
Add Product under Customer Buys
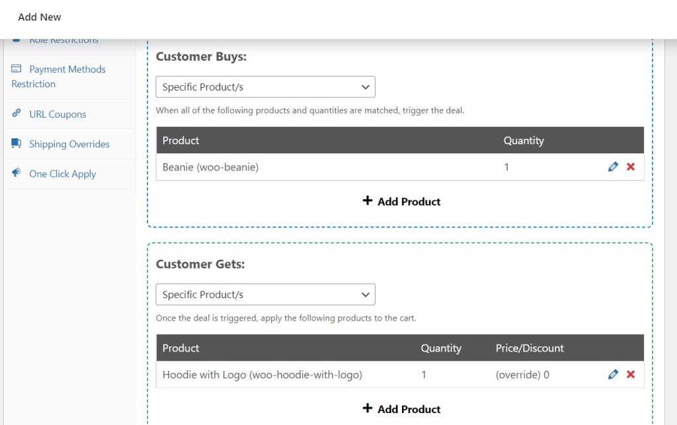click(x=401, y=202)
